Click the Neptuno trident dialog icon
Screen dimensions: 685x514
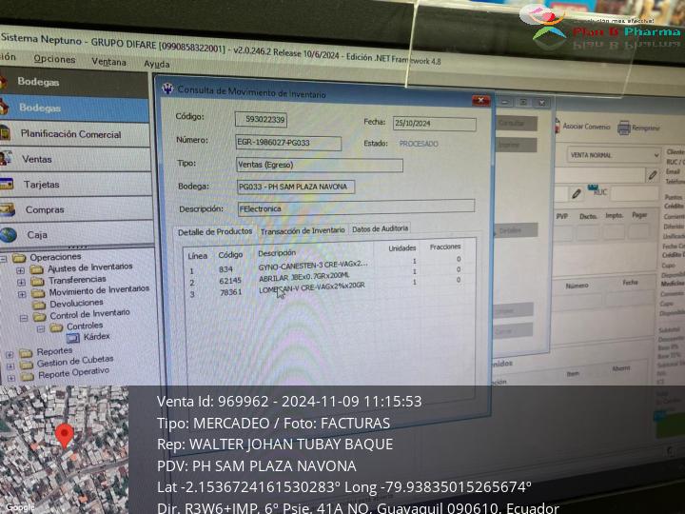(167, 89)
